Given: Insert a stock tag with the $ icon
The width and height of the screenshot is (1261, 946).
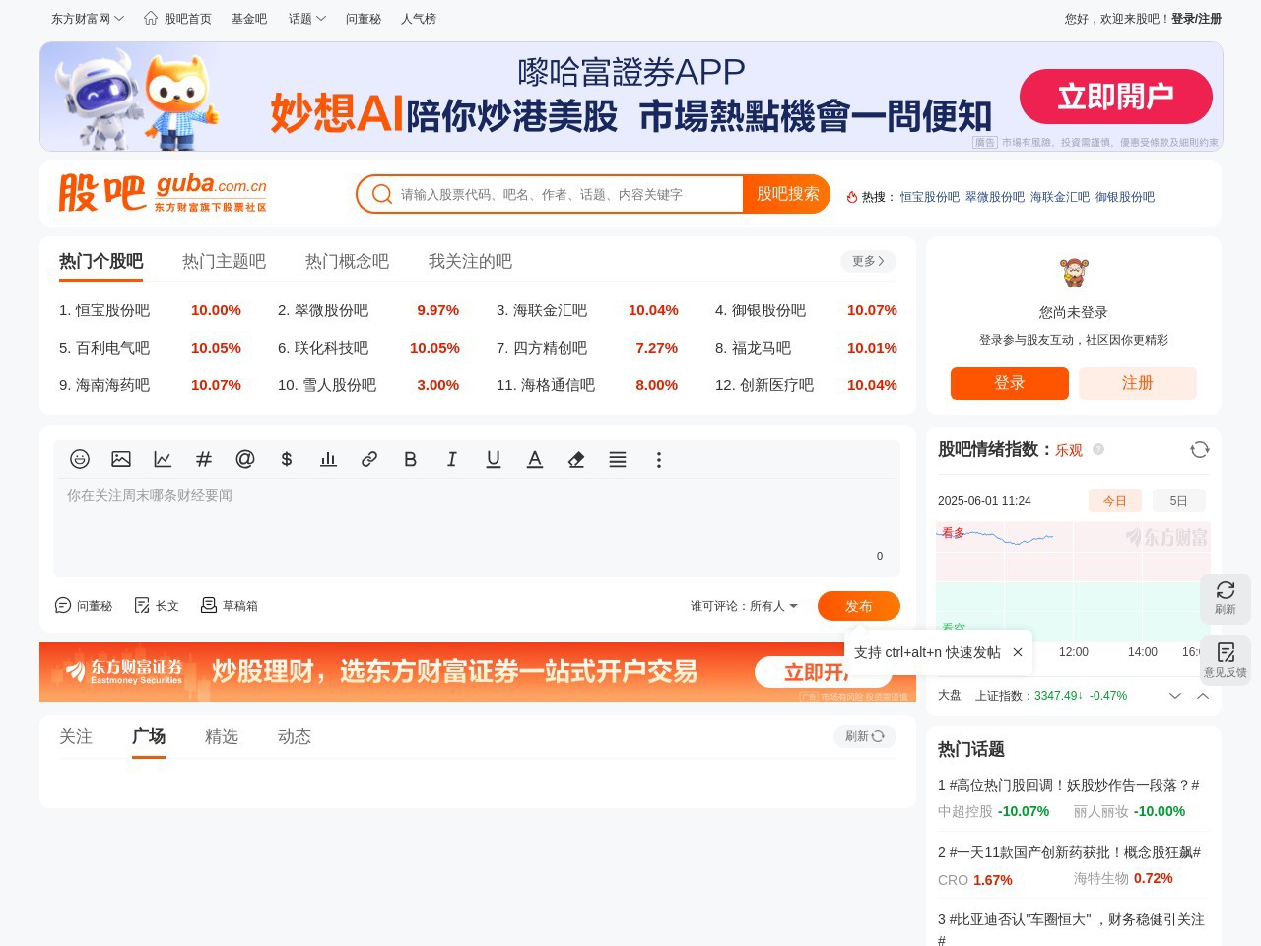Looking at the screenshot, I should click(287, 459).
